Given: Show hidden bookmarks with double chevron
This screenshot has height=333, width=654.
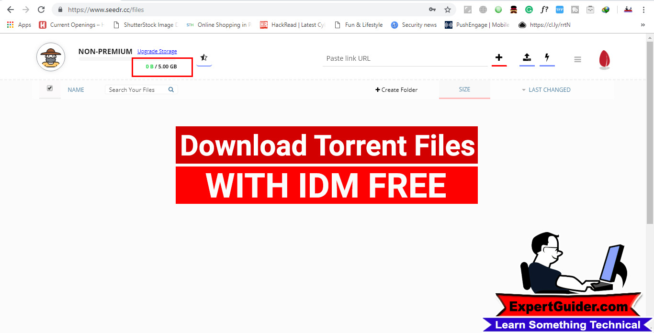Looking at the screenshot, I should [x=643, y=25].
